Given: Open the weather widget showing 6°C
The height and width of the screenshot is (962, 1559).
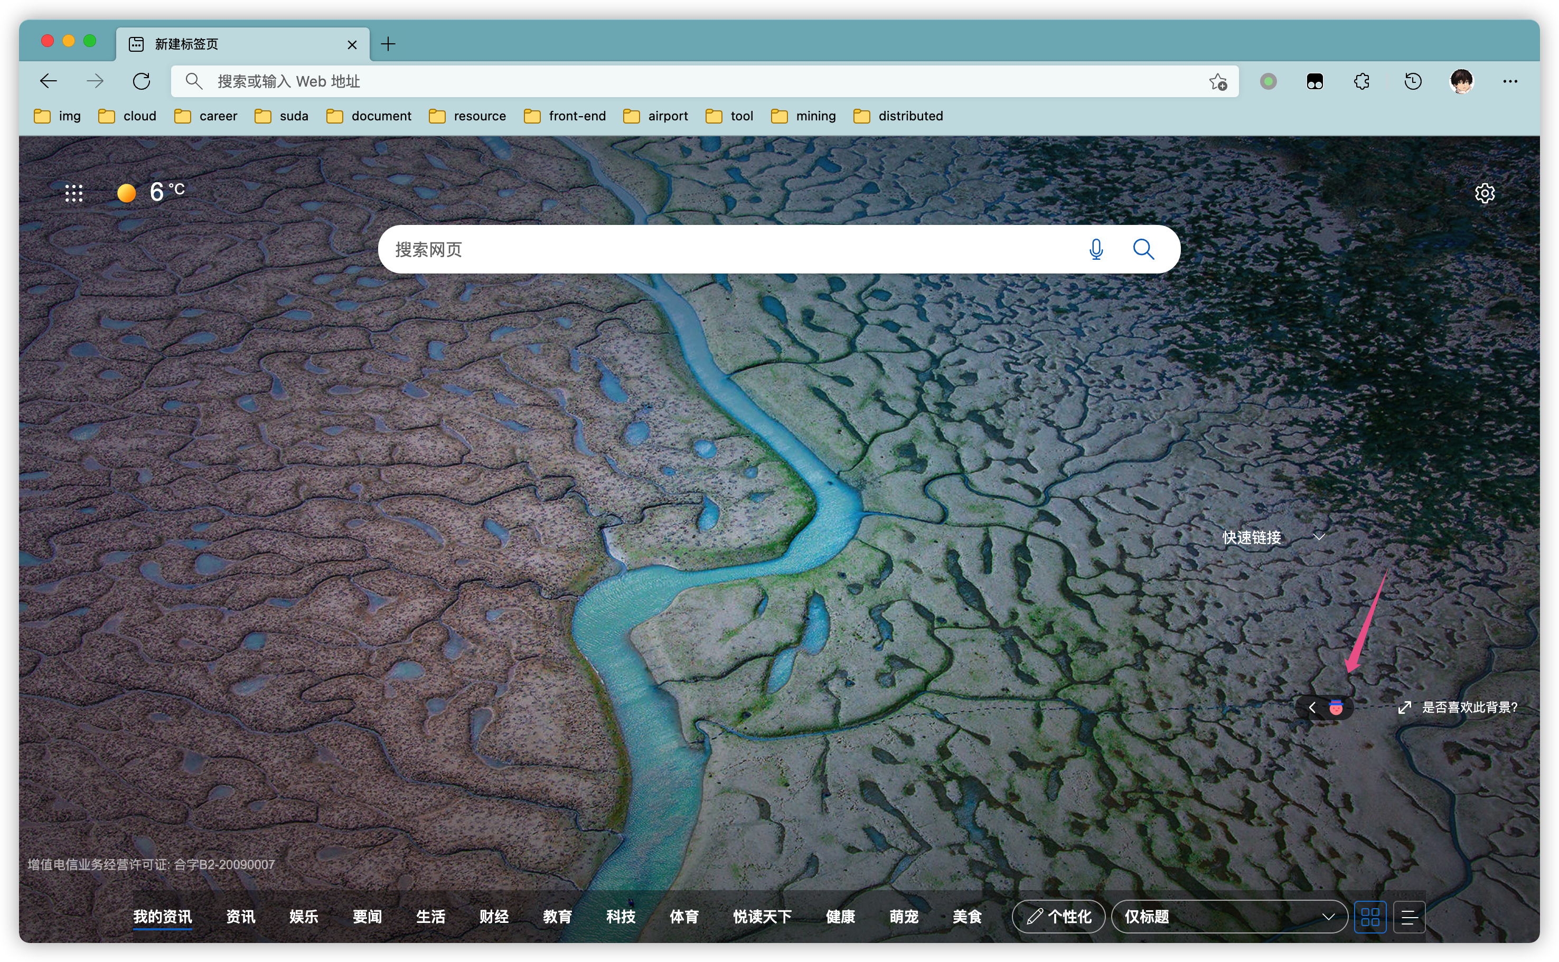Looking at the screenshot, I should [152, 192].
